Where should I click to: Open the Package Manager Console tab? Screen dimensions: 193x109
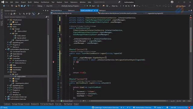pyautogui.click(x=21, y=104)
